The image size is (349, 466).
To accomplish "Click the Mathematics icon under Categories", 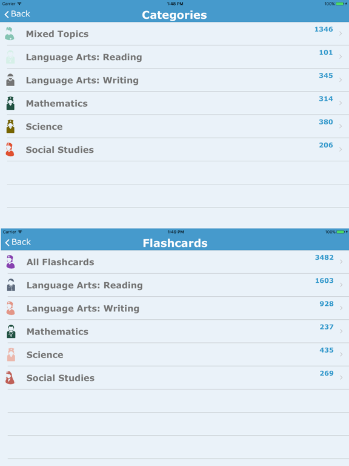I will click(x=10, y=103).
